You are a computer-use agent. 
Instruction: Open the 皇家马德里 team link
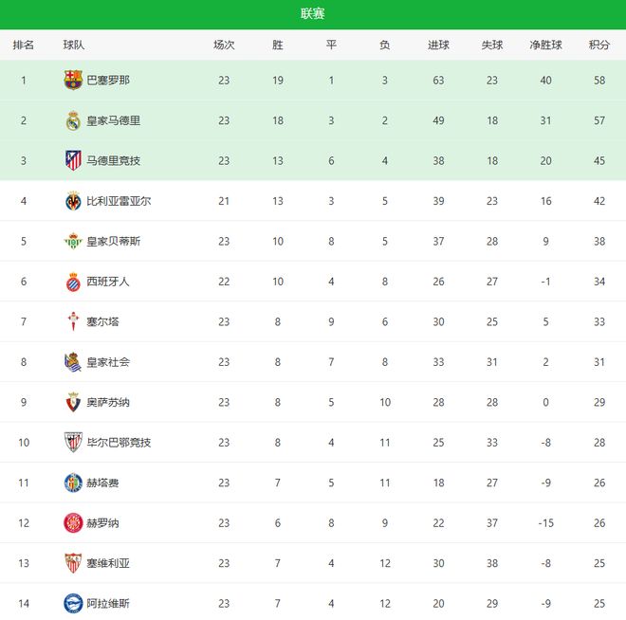pos(114,120)
